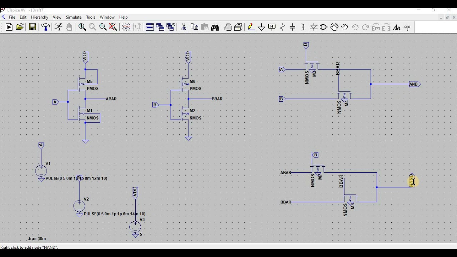457x257 pixels.
Task: Cascade windows using the toolbar icon
Action: click(x=160, y=27)
